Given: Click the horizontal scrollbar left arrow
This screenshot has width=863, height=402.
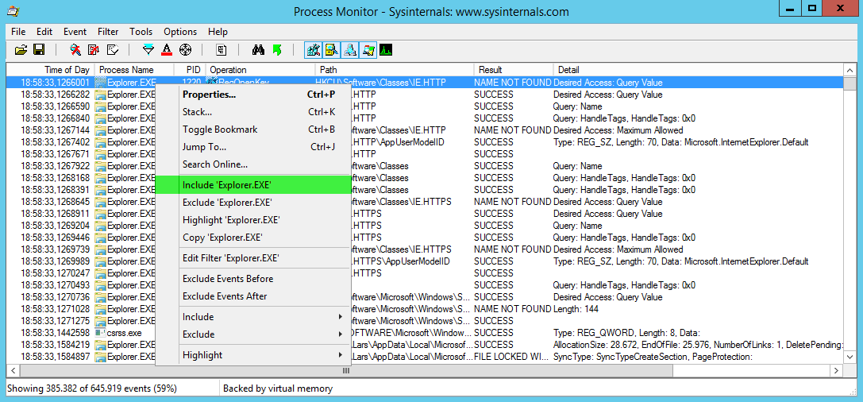Looking at the screenshot, I should 13,370.
